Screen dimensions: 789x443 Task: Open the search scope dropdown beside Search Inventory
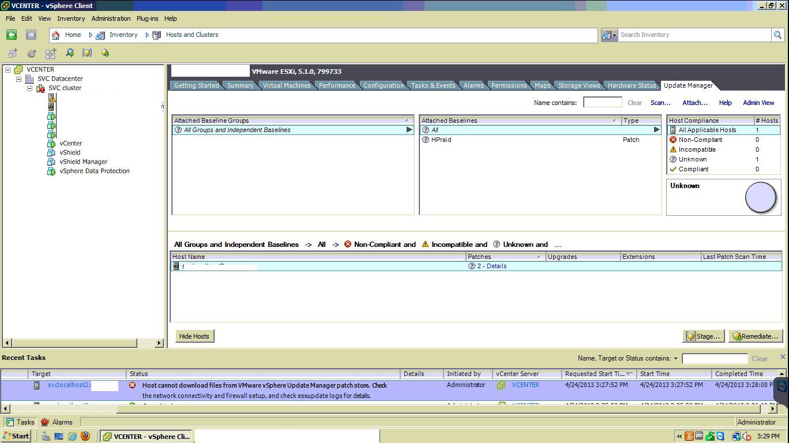coord(609,35)
